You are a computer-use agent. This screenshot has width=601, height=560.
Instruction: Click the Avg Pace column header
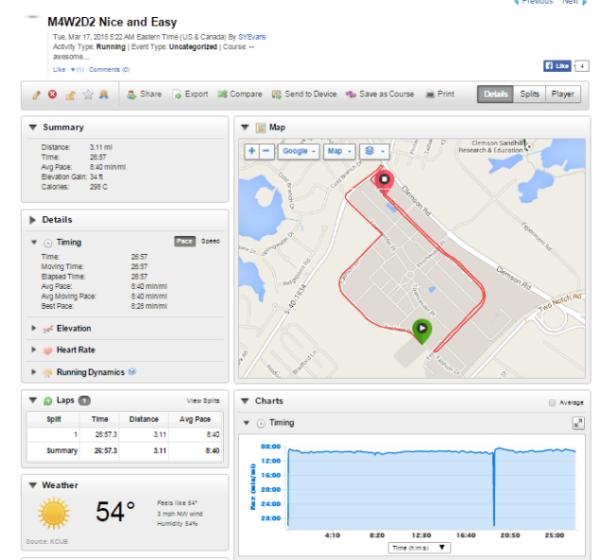pyautogui.click(x=195, y=419)
